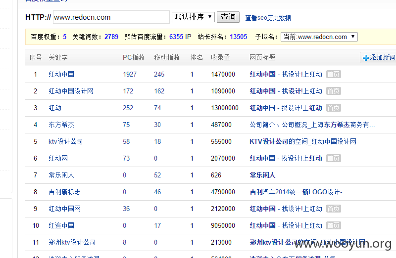Click PC index 252 for 红动

tap(128, 108)
